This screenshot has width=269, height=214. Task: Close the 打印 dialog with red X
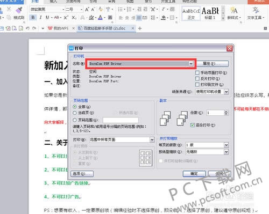click(x=230, y=48)
